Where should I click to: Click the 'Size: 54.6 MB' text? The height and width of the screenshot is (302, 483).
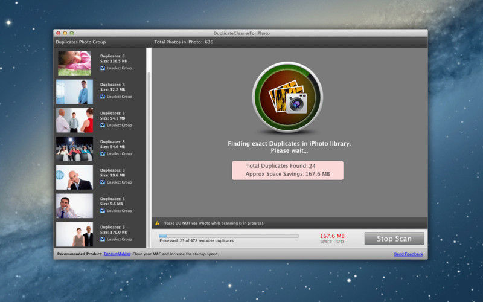pos(112,146)
